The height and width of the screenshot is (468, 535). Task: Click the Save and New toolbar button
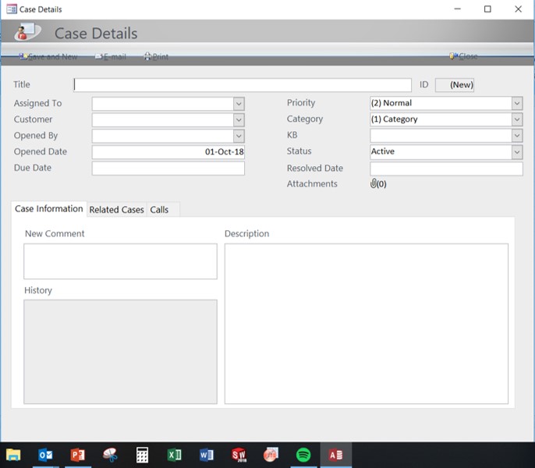point(48,57)
